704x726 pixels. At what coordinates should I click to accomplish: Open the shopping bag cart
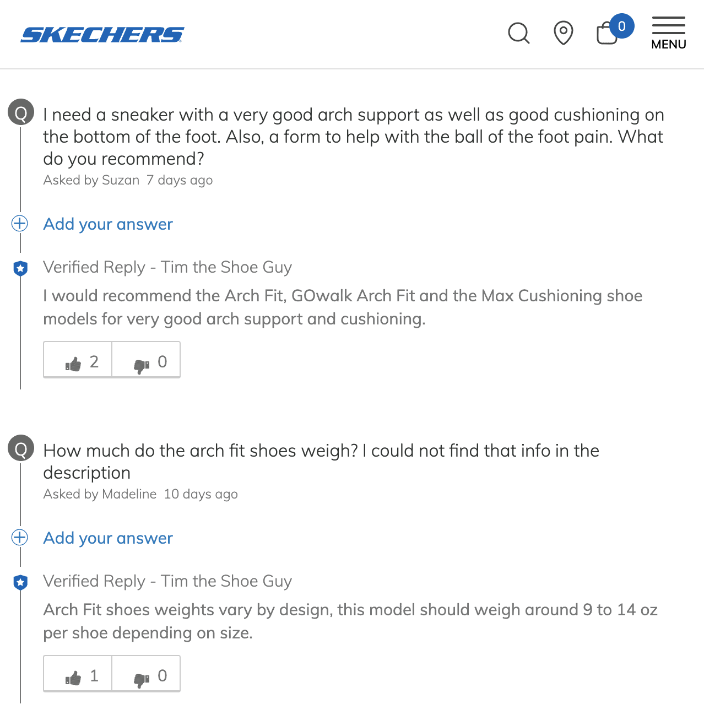607,34
